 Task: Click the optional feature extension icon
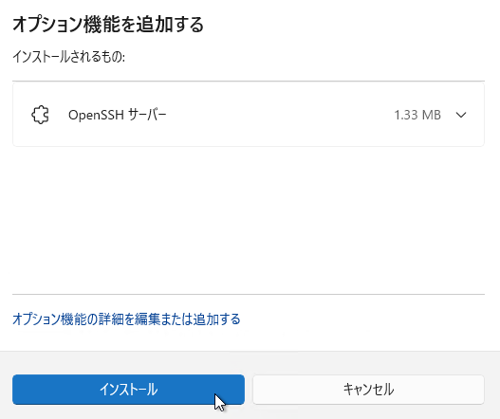[x=40, y=115]
